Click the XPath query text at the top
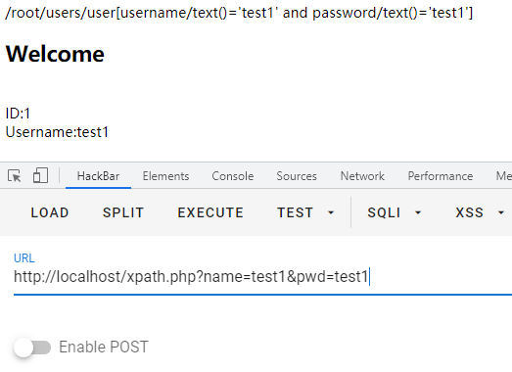Image resolution: width=512 pixels, height=372 pixels. click(239, 13)
